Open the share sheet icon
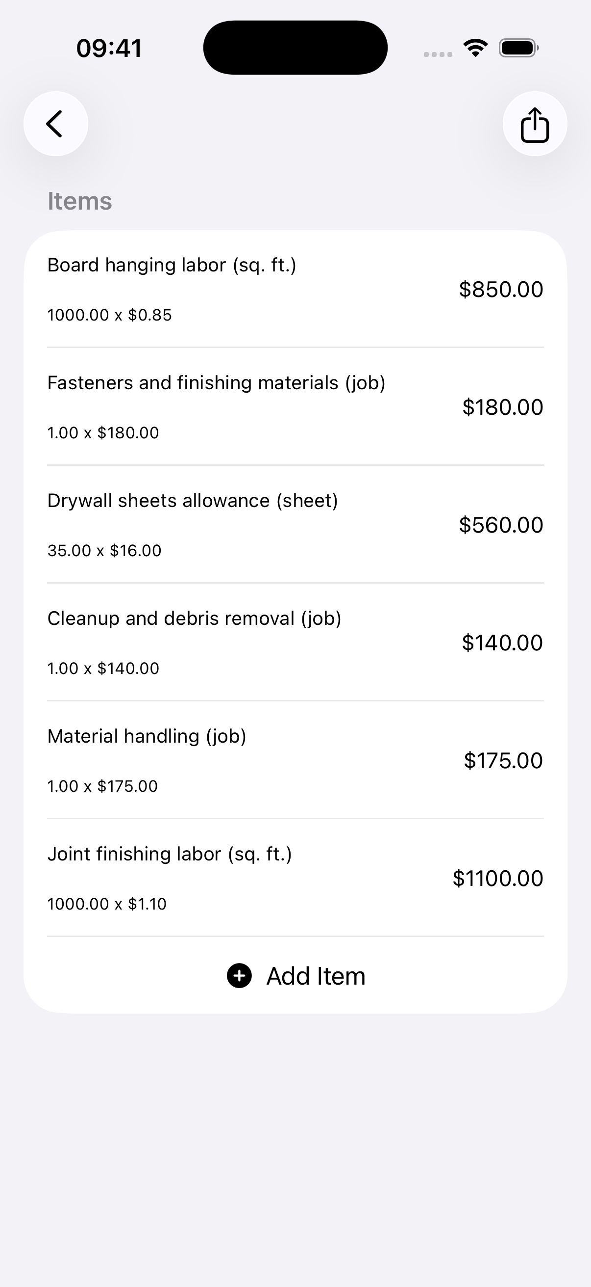Viewport: 591px width, 1287px height. [x=535, y=124]
